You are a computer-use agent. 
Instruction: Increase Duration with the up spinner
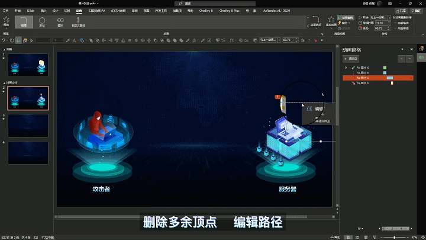pos(389,22)
